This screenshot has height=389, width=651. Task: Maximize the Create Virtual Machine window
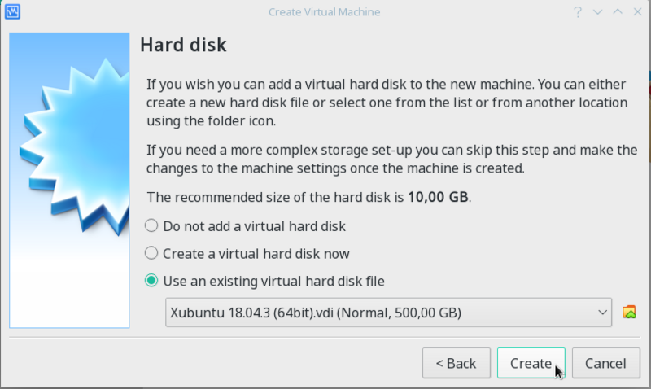(x=618, y=12)
